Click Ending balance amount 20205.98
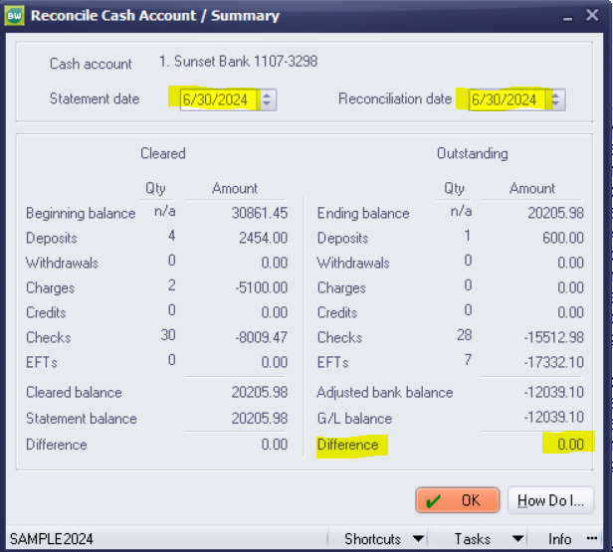Viewport: 613px width, 552px height. click(x=555, y=213)
